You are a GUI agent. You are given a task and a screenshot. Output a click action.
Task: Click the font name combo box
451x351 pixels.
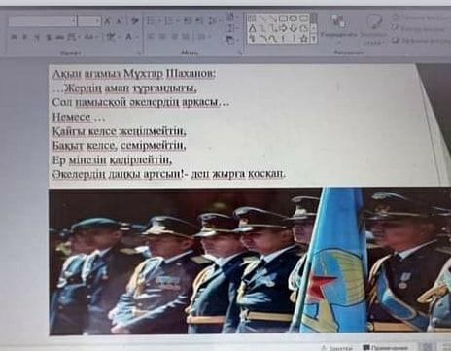tap(42, 21)
